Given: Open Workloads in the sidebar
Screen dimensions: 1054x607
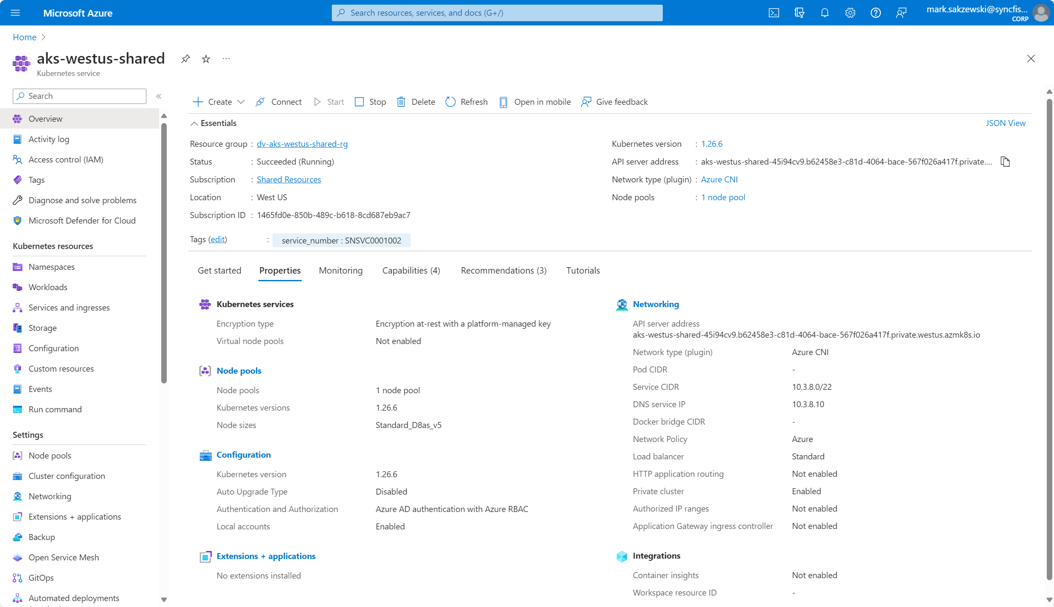Looking at the screenshot, I should click(80, 287).
